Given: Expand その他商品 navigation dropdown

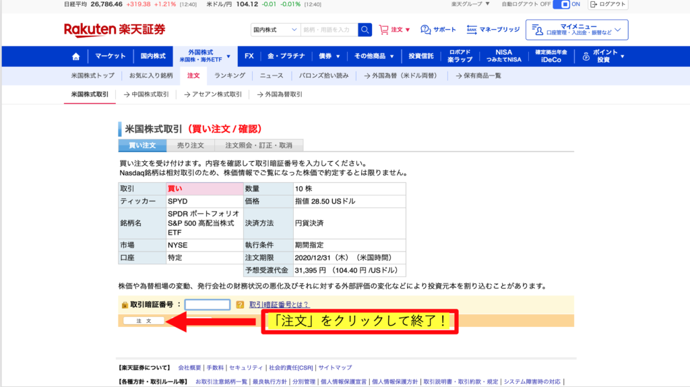Looking at the screenshot, I should click(x=373, y=56).
